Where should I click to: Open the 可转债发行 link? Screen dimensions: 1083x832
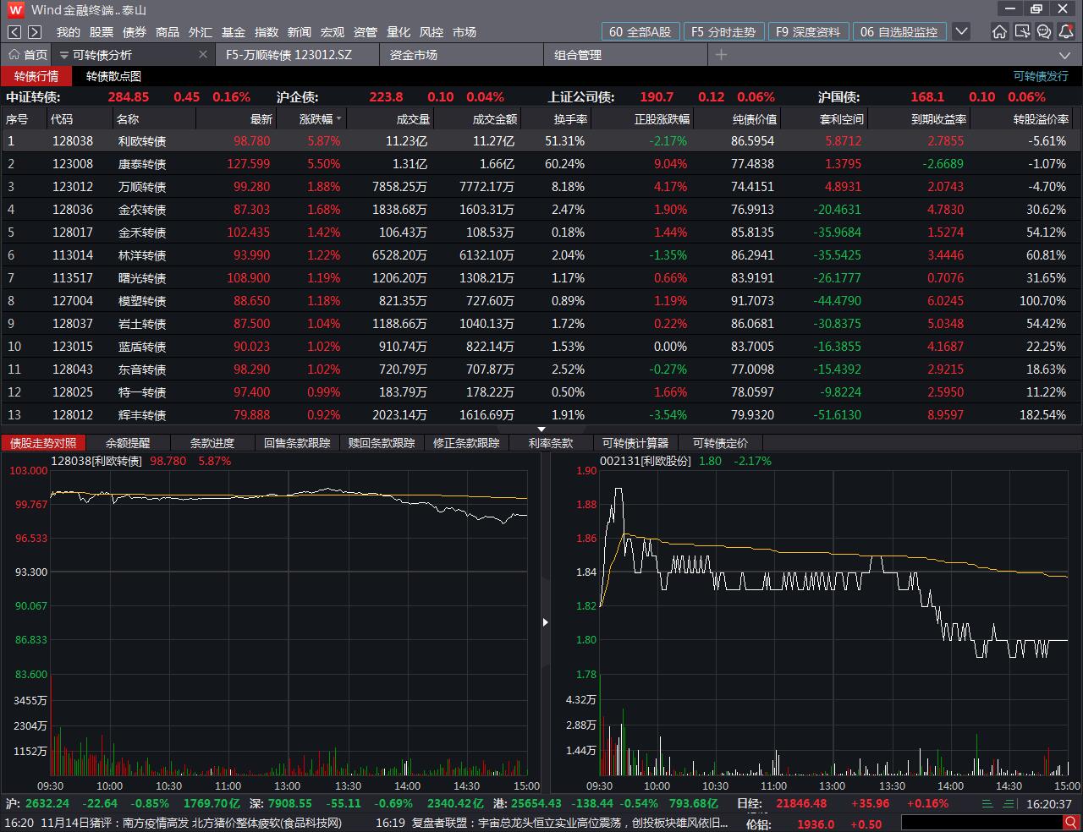1041,76
